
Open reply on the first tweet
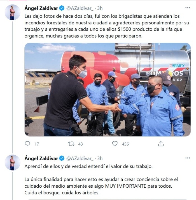(27, 144)
